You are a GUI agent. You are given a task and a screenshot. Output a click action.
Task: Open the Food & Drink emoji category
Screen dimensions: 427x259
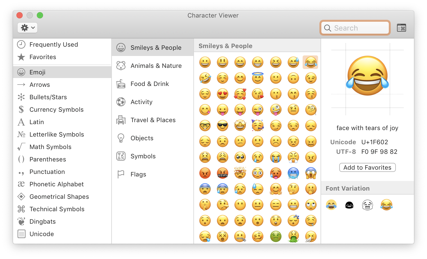tap(150, 84)
